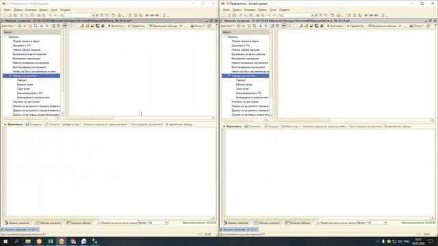This screenshot has height=246, width=438.
Task: Open Справка menu in right window
Action: point(285,10)
